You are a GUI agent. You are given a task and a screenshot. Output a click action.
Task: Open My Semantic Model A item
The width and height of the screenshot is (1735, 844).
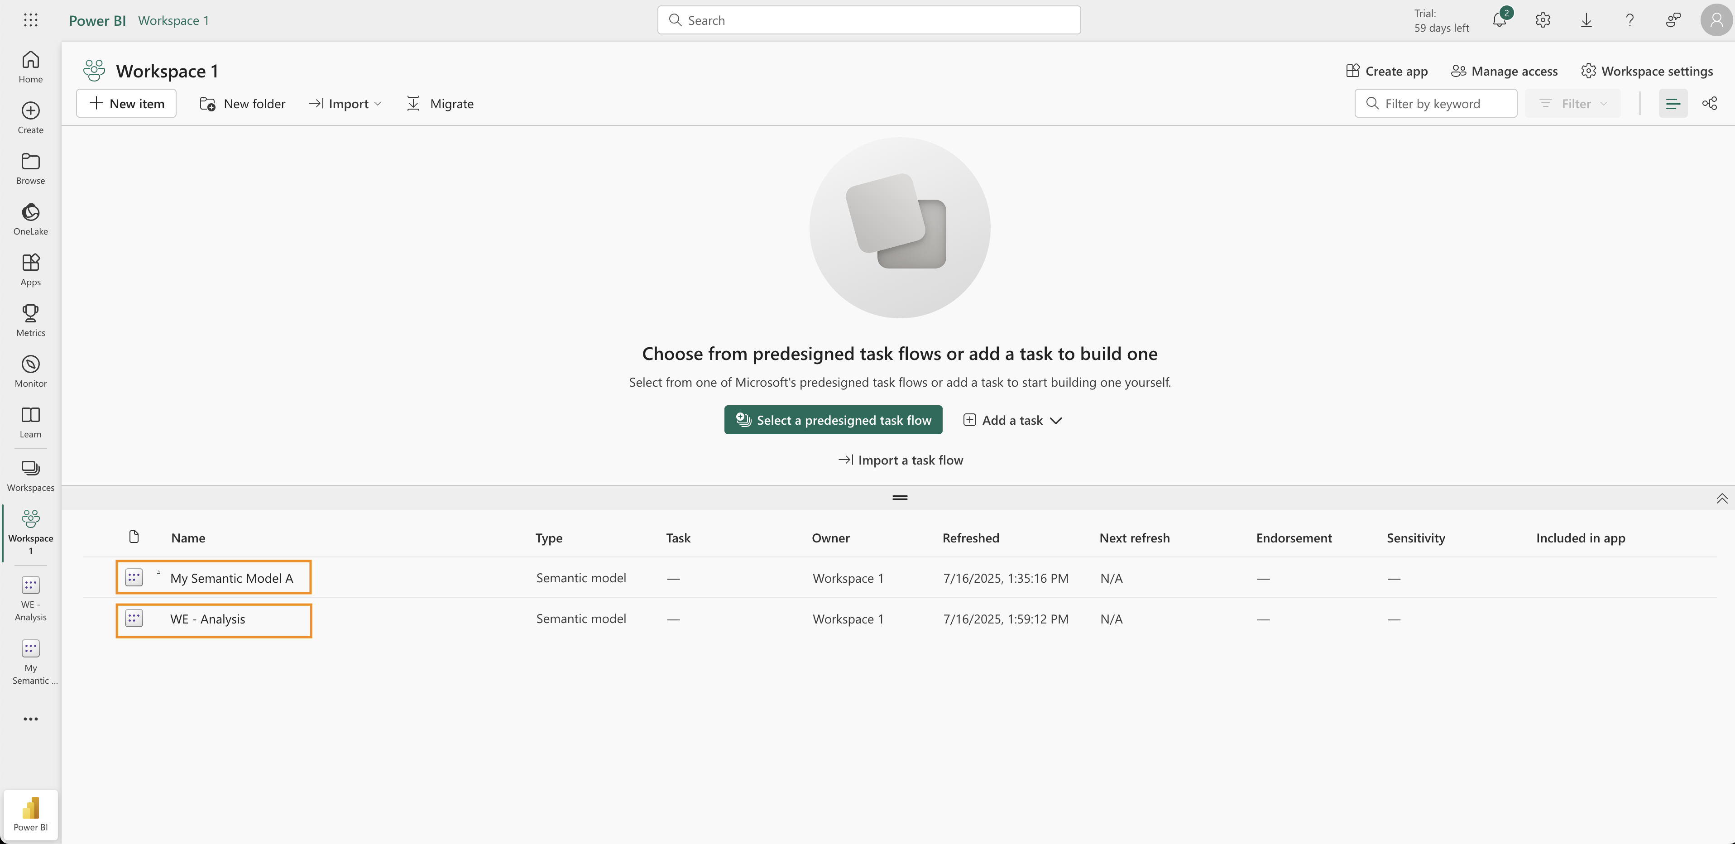[x=231, y=578]
